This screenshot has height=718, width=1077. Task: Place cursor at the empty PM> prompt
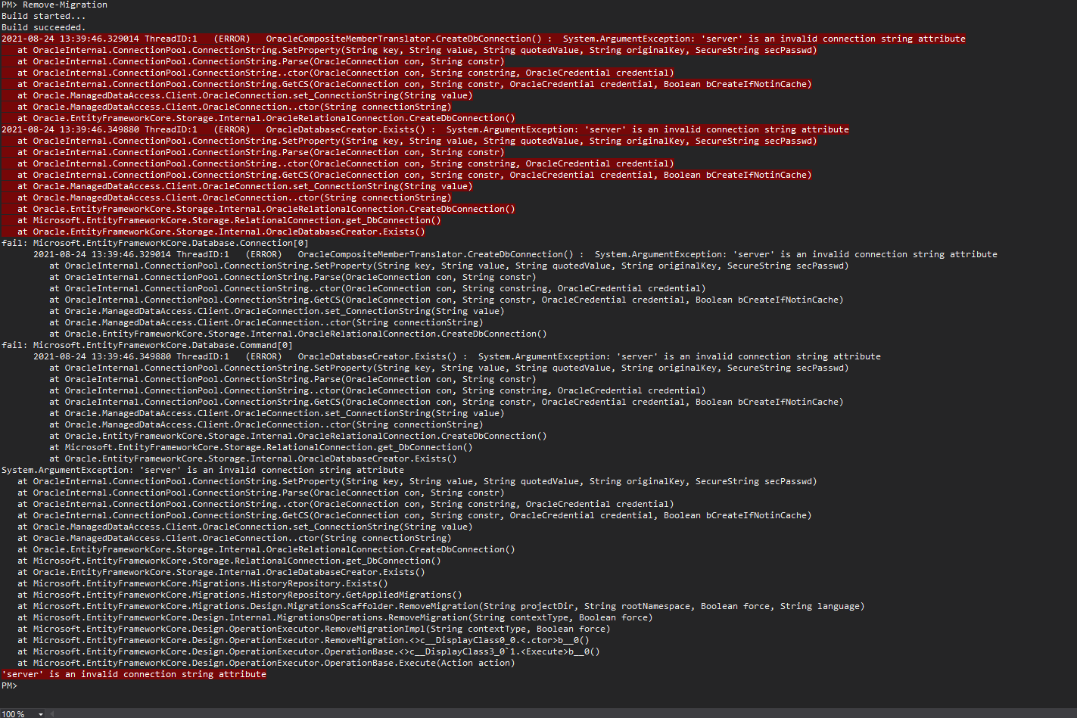[9, 685]
